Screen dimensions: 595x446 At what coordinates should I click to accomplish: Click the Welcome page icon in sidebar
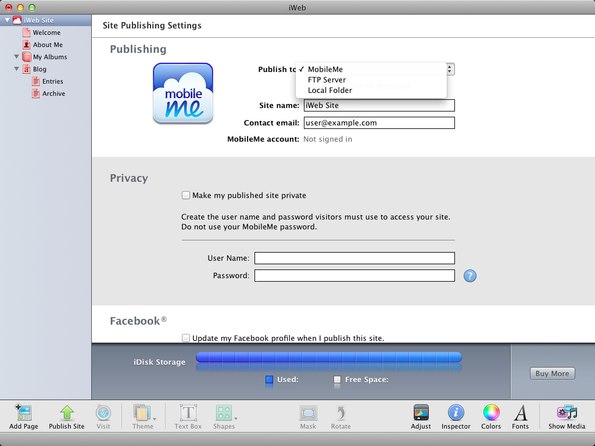(x=26, y=33)
